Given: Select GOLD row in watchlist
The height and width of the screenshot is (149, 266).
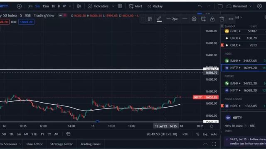Looking at the screenshot, I should [x=244, y=31].
